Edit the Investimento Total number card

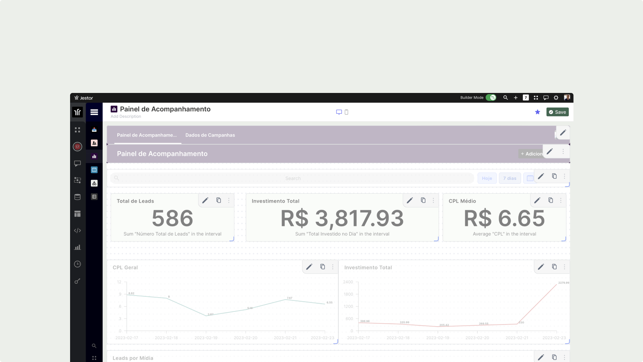(410, 200)
